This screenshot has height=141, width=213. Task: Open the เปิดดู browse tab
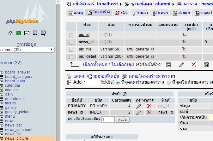pos(76,13)
